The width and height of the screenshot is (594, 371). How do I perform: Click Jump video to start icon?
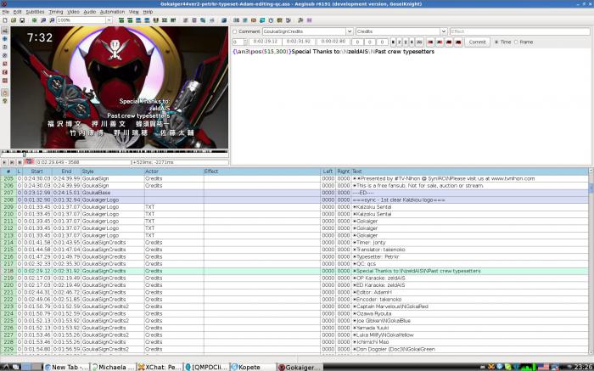(121, 20)
